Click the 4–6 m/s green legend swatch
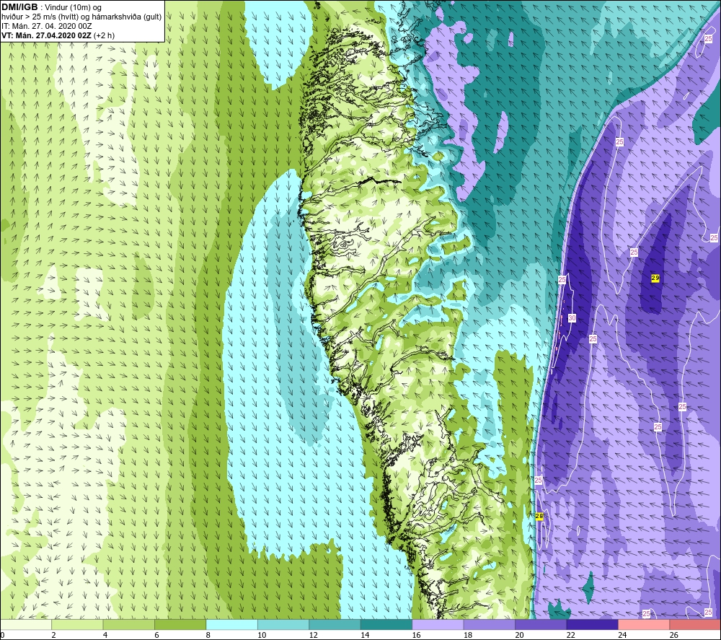Screen dimensions: 721x640 tap(129, 624)
